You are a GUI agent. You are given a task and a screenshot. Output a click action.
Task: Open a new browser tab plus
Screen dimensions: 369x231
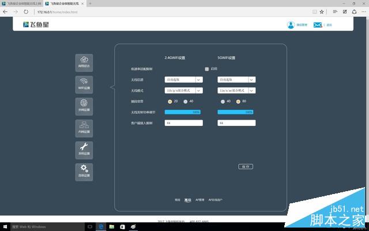pyautogui.click(x=90, y=3)
